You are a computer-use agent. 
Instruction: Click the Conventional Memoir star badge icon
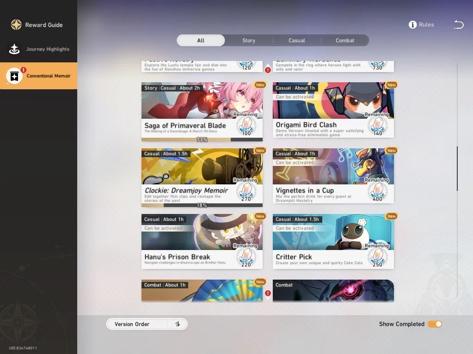[14, 76]
